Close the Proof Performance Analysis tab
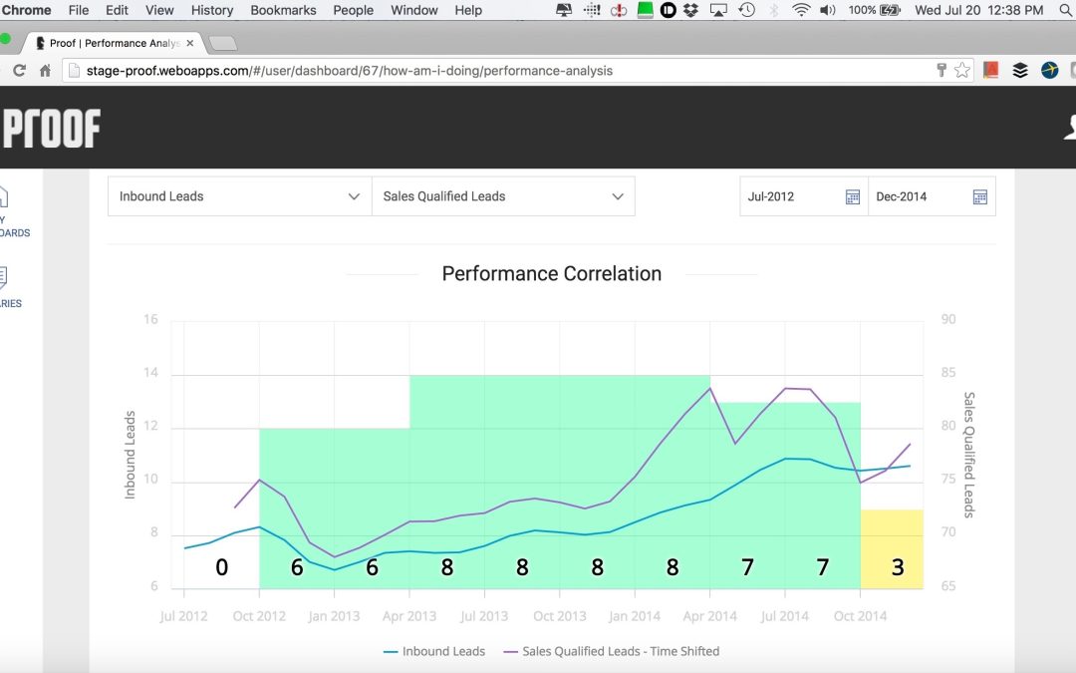This screenshot has width=1076, height=673. tap(190, 43)
